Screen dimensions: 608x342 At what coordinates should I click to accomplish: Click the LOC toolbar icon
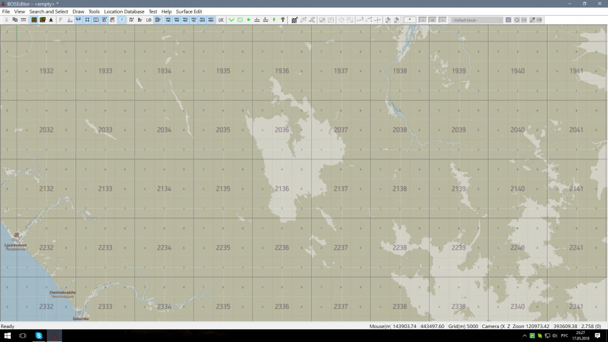221,20
